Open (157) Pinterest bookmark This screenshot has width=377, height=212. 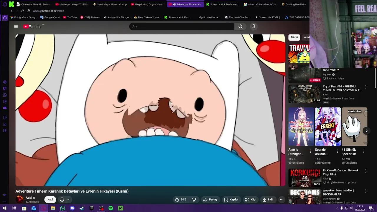pos(90,17)
